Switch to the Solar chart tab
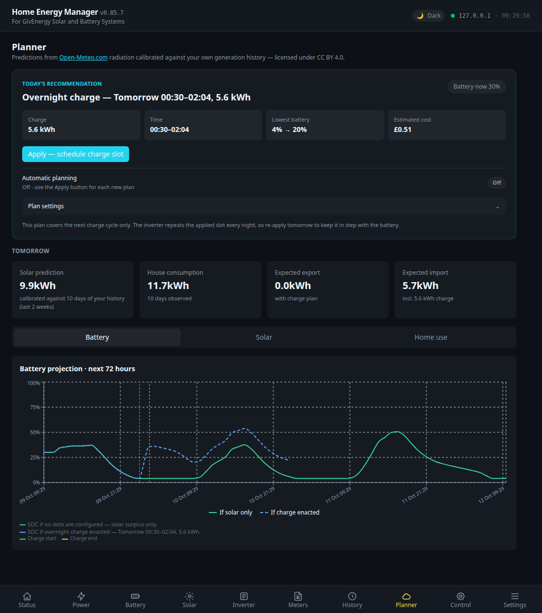 264,337
